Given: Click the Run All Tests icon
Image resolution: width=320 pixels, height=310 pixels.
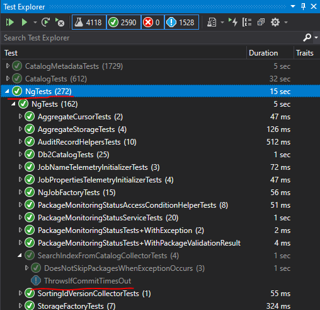Looking at the screenshot, I should tap(9, 22).
